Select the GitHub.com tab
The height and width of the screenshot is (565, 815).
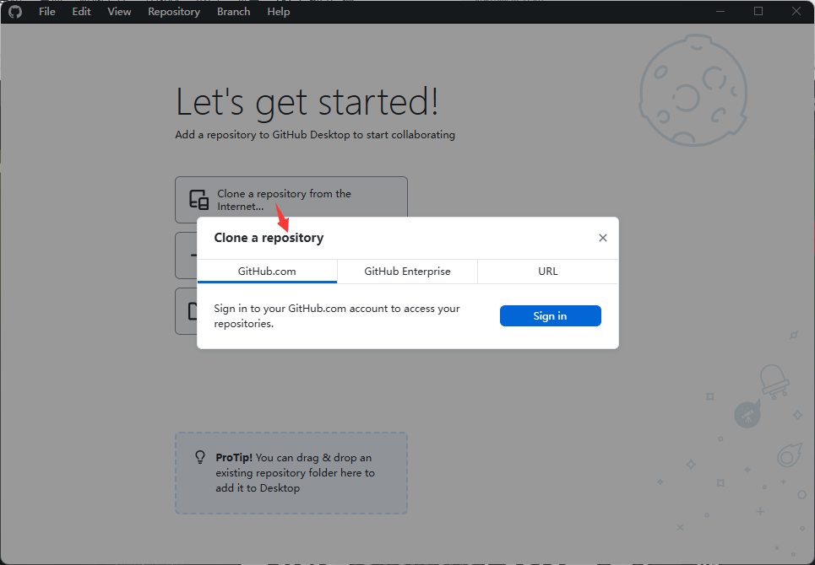pos(267,272)
